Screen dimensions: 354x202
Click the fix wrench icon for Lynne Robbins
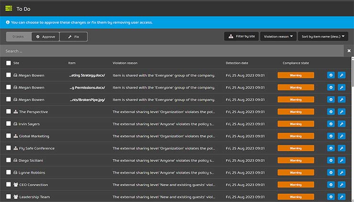(342, 172)
